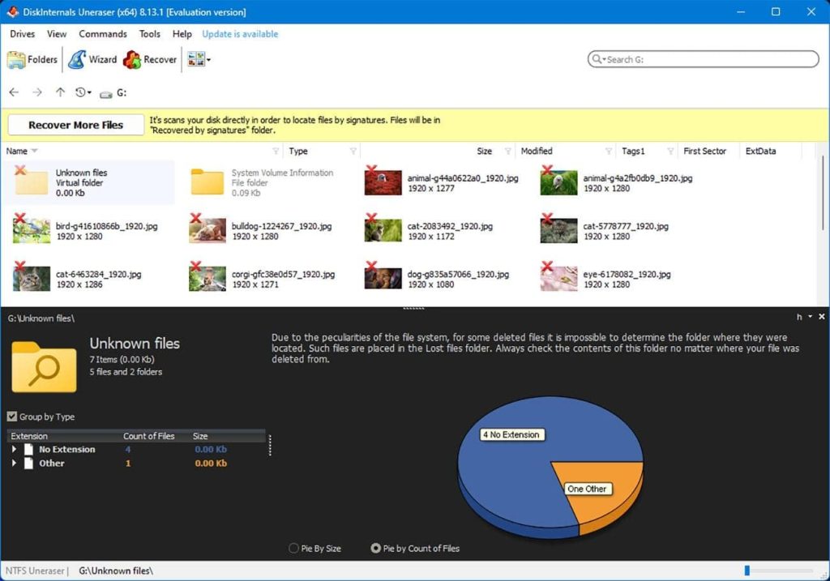Select cat-2083492_1920.jpg thumbnail
Image resolution: width=830 pixels, height=581 pixels.
(383, 231)
